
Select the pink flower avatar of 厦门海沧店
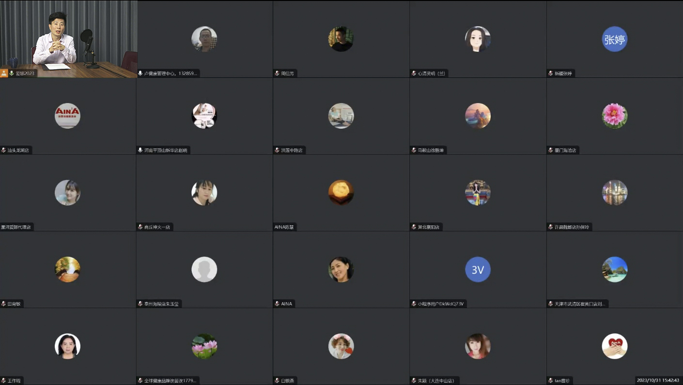(615, 116)
